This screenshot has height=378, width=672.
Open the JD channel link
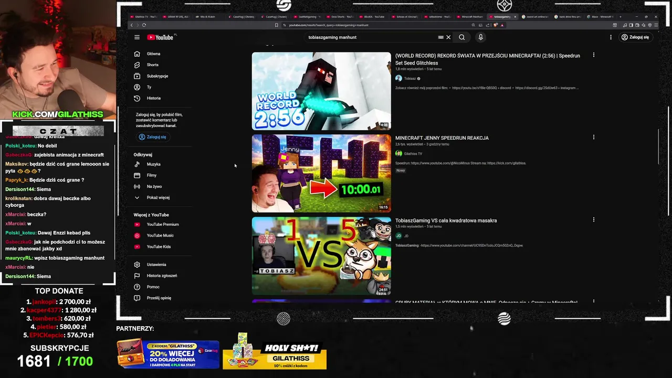click(406, 236)
